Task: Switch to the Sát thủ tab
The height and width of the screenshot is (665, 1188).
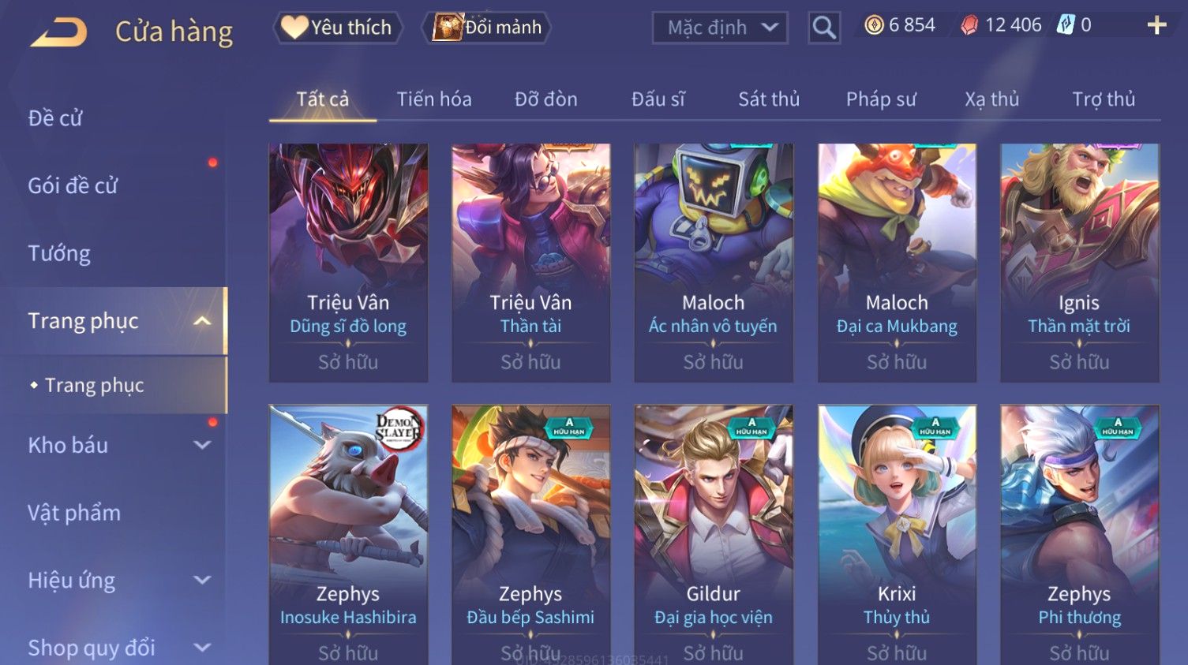Action: tap(769, 99)
